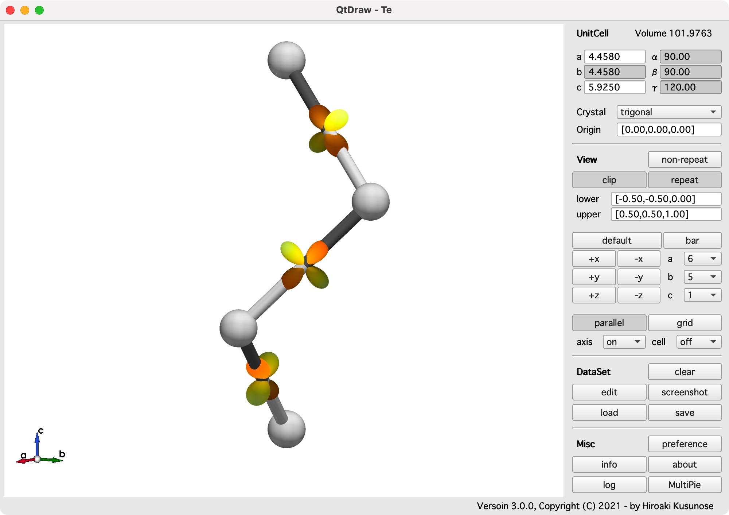Open the axis on dropdown
729x515 pixels.
coord(624,342)
